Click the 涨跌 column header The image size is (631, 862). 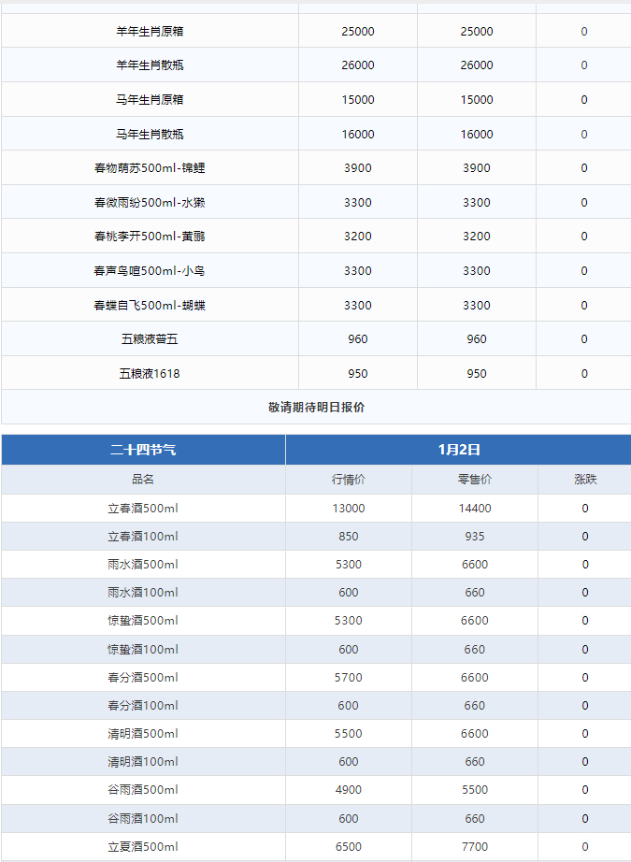click(585, 480)
